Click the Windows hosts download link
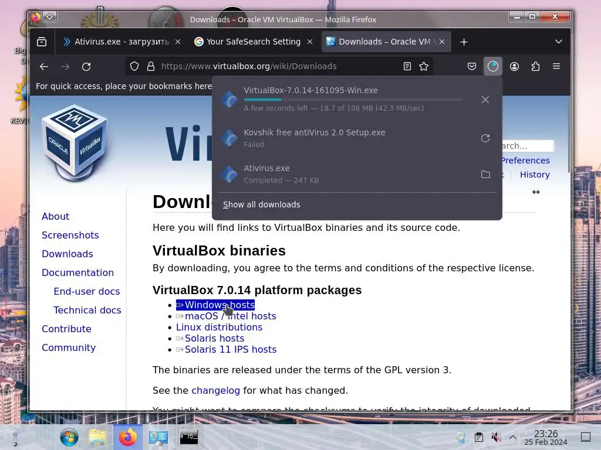601x450 pixels. (215, 305)
